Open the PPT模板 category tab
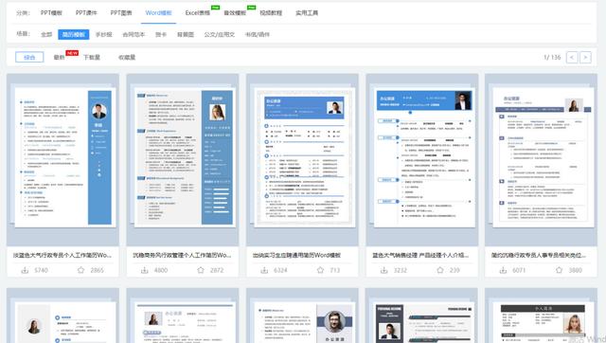This screenshot has width=606, height=343. coord(51,12)
